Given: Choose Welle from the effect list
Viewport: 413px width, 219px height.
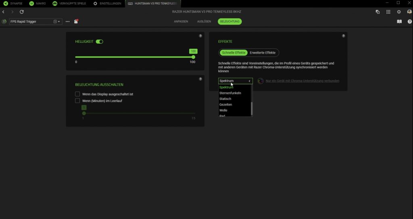Looking at the screenshot, I should 235,111.
